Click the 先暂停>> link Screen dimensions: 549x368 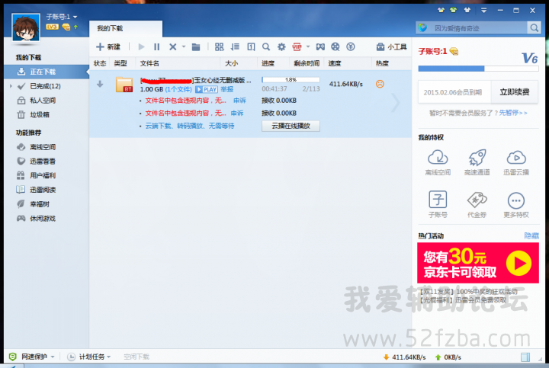513,113
